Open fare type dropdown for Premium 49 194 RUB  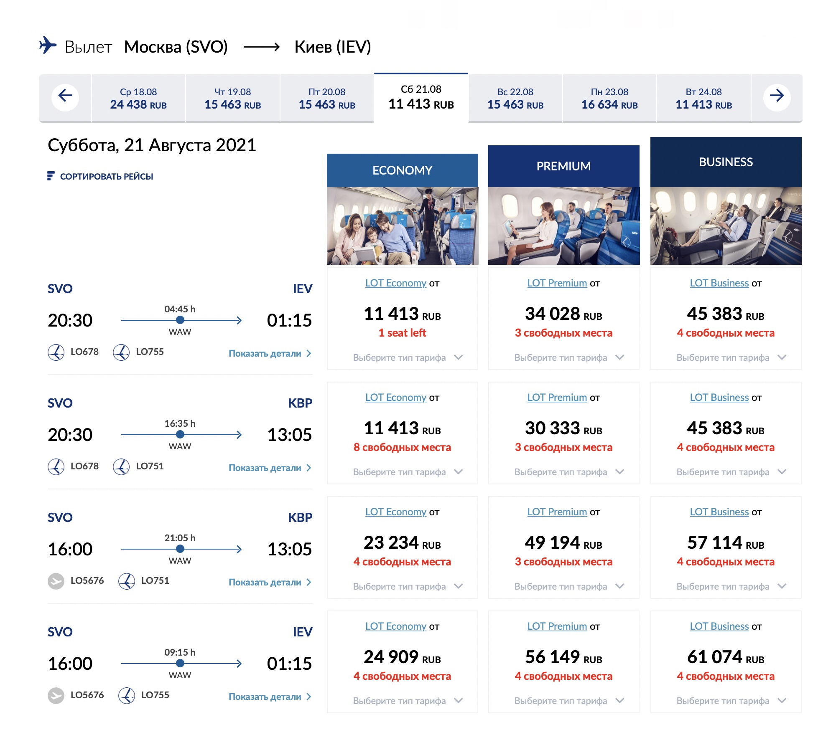(x=569, y=586)
